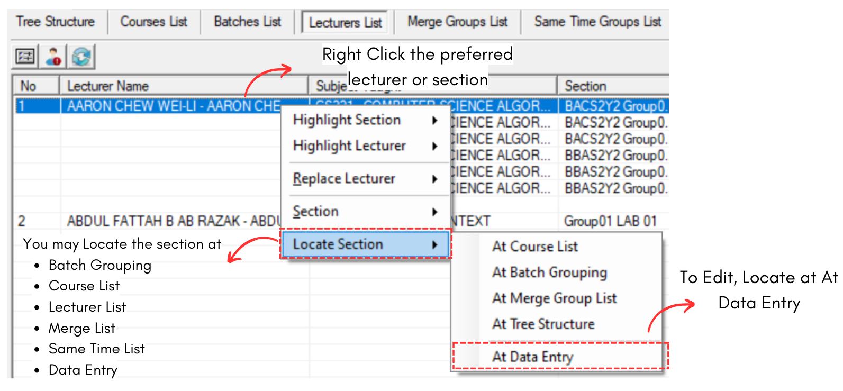The width and height of the screenshot is (843, 391).
Task: Click the sliders settings icon in toolbar
Action: coord(25,57)
